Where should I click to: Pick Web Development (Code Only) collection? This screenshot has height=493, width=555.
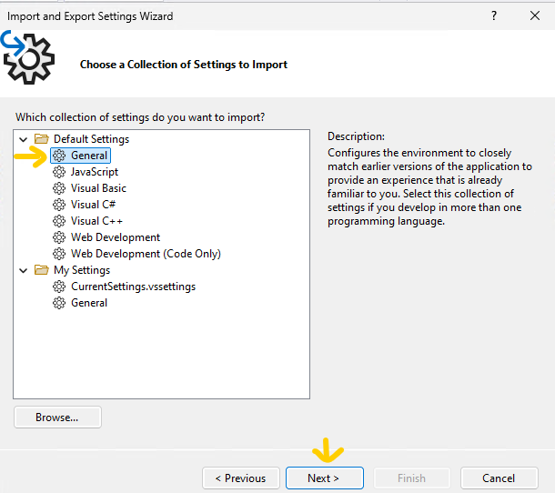(146, 254)
